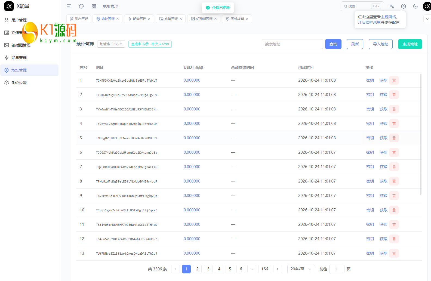Click the X能量 logo icon
The image size is (431, 281).
9,6
